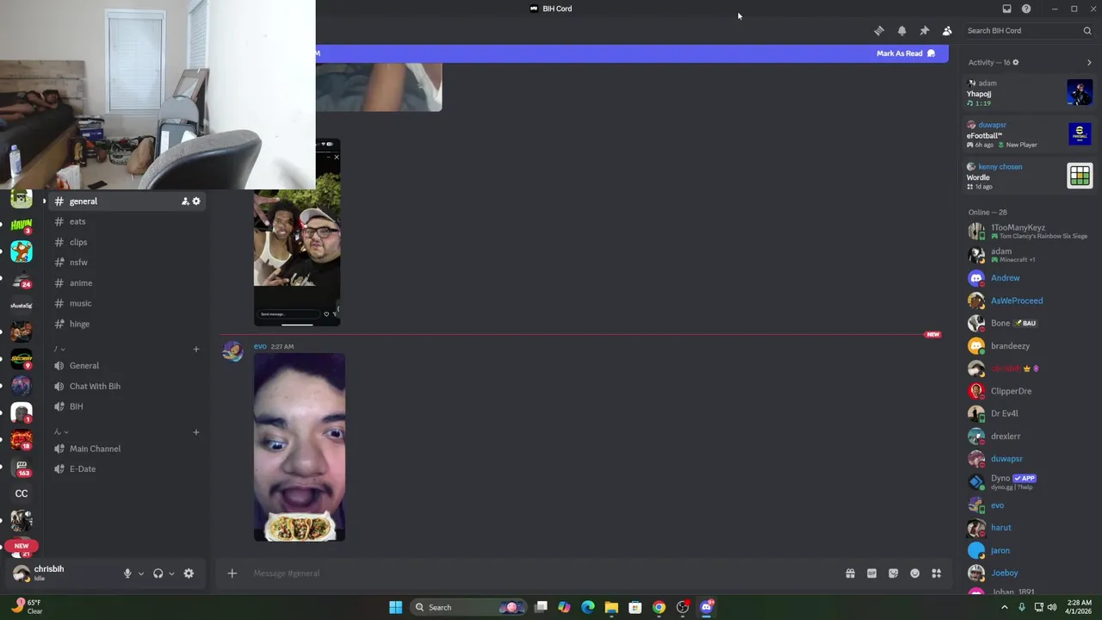Open the Discord inbox
The image size is (1102, 620).
pos(1006,9)
